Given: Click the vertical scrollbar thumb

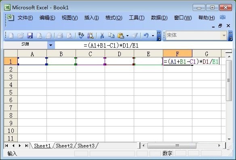Looking at the screenshot, I should tap(229, 80).
